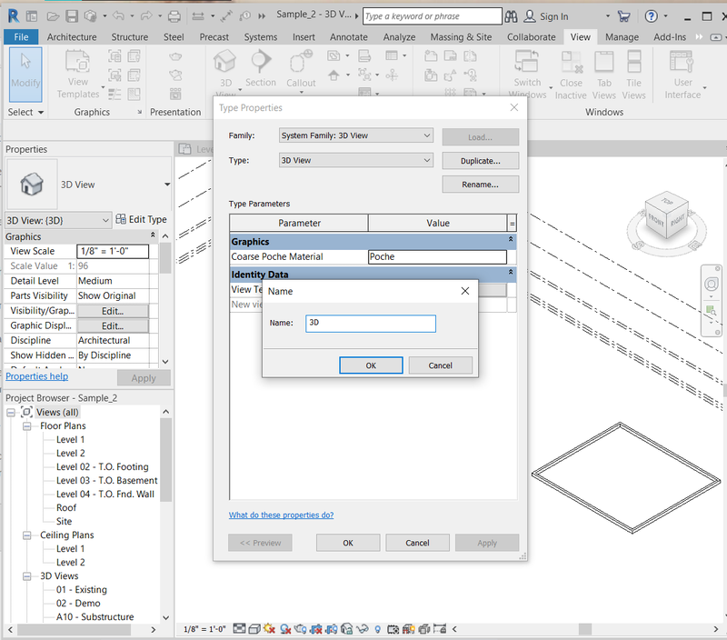727x640 pixels.
Task: Create a Section view
Action: pos(261,68)
